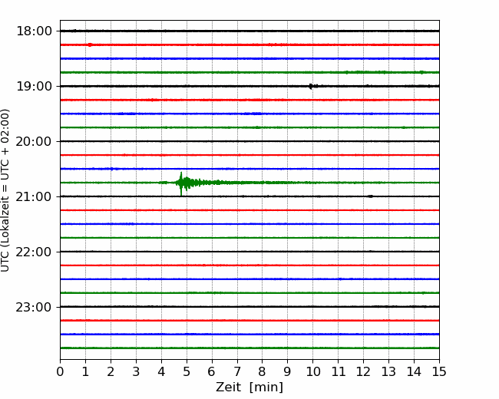
Task: Click the 15 tick label on x-axis
Action: tap(439, 371)
